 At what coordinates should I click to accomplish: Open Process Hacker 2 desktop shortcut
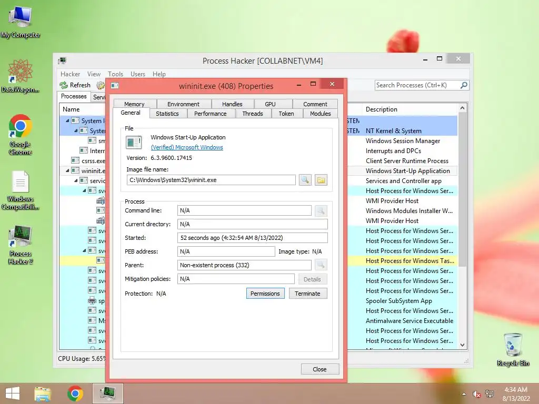click(21, 245)
